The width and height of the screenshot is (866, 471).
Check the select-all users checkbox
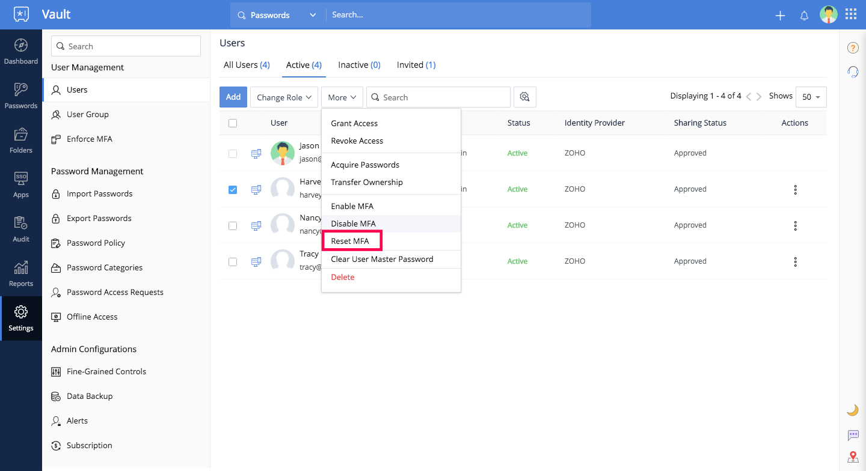tap(233, 123)
